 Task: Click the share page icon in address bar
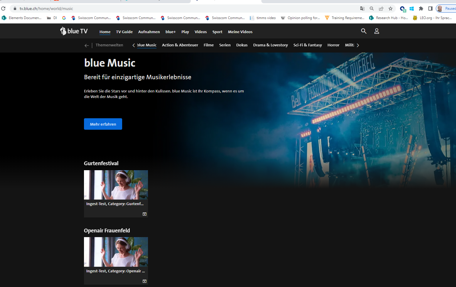tap(381, 9)
